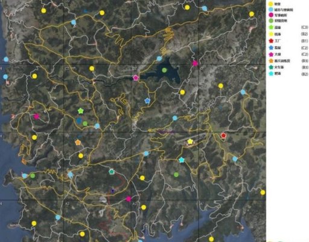Click the (C3) grid reference in legend
The height and width of the screenshot is (242, 309).
pyautogui.click(x=304, y=27)
